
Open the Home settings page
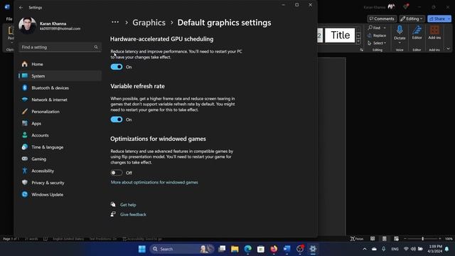tap(60, 64)
